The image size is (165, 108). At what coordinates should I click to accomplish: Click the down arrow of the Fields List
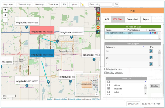(x=146, y=94)
